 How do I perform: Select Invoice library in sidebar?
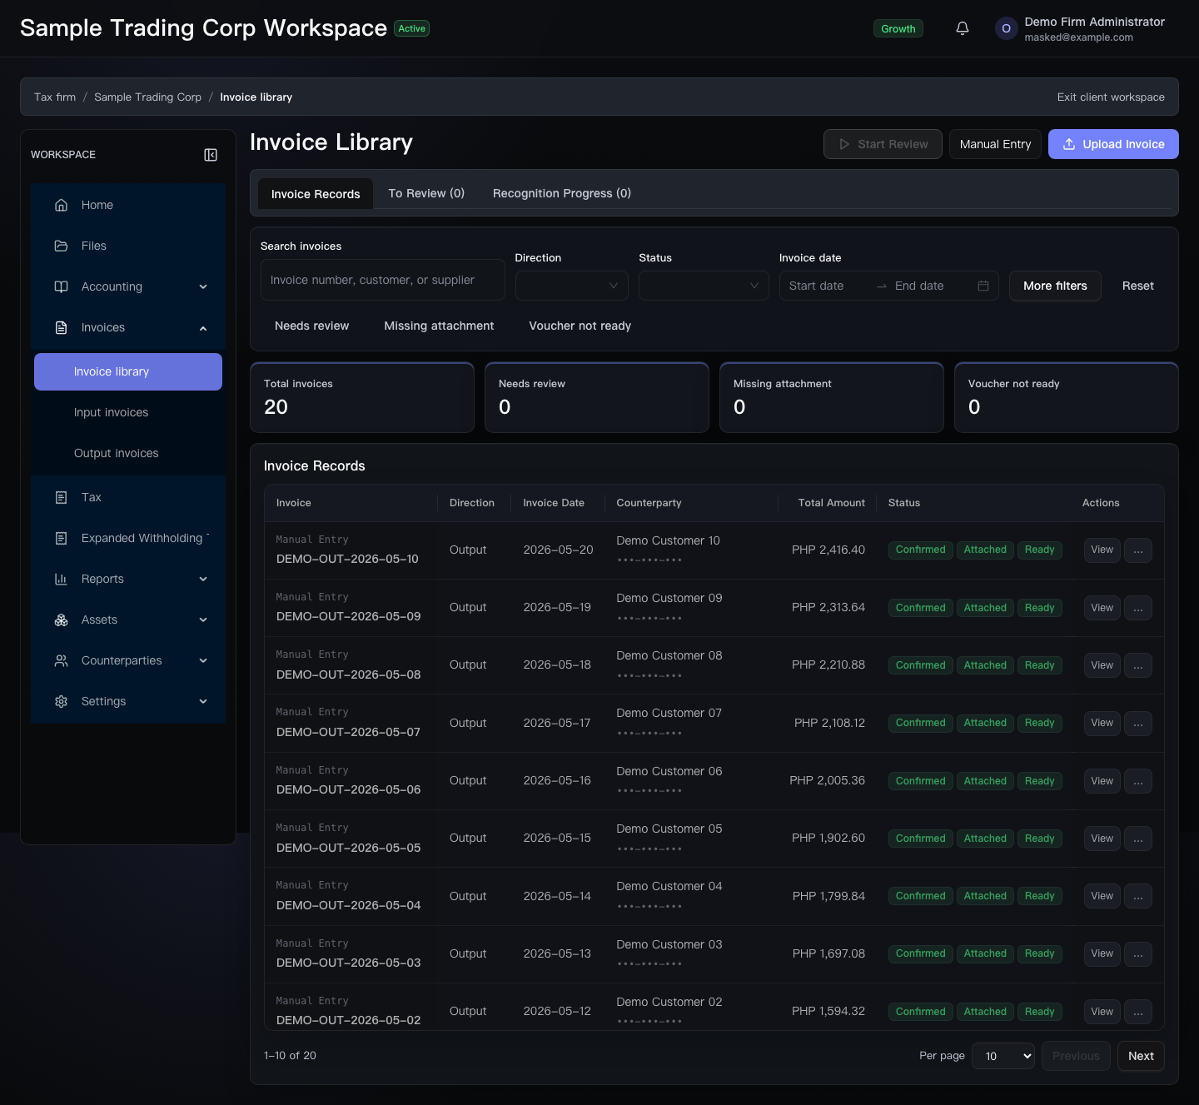[x=128, y=371]
